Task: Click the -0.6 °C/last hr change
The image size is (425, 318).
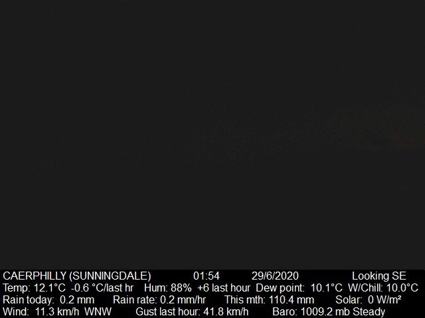Action: pos(102,288)
